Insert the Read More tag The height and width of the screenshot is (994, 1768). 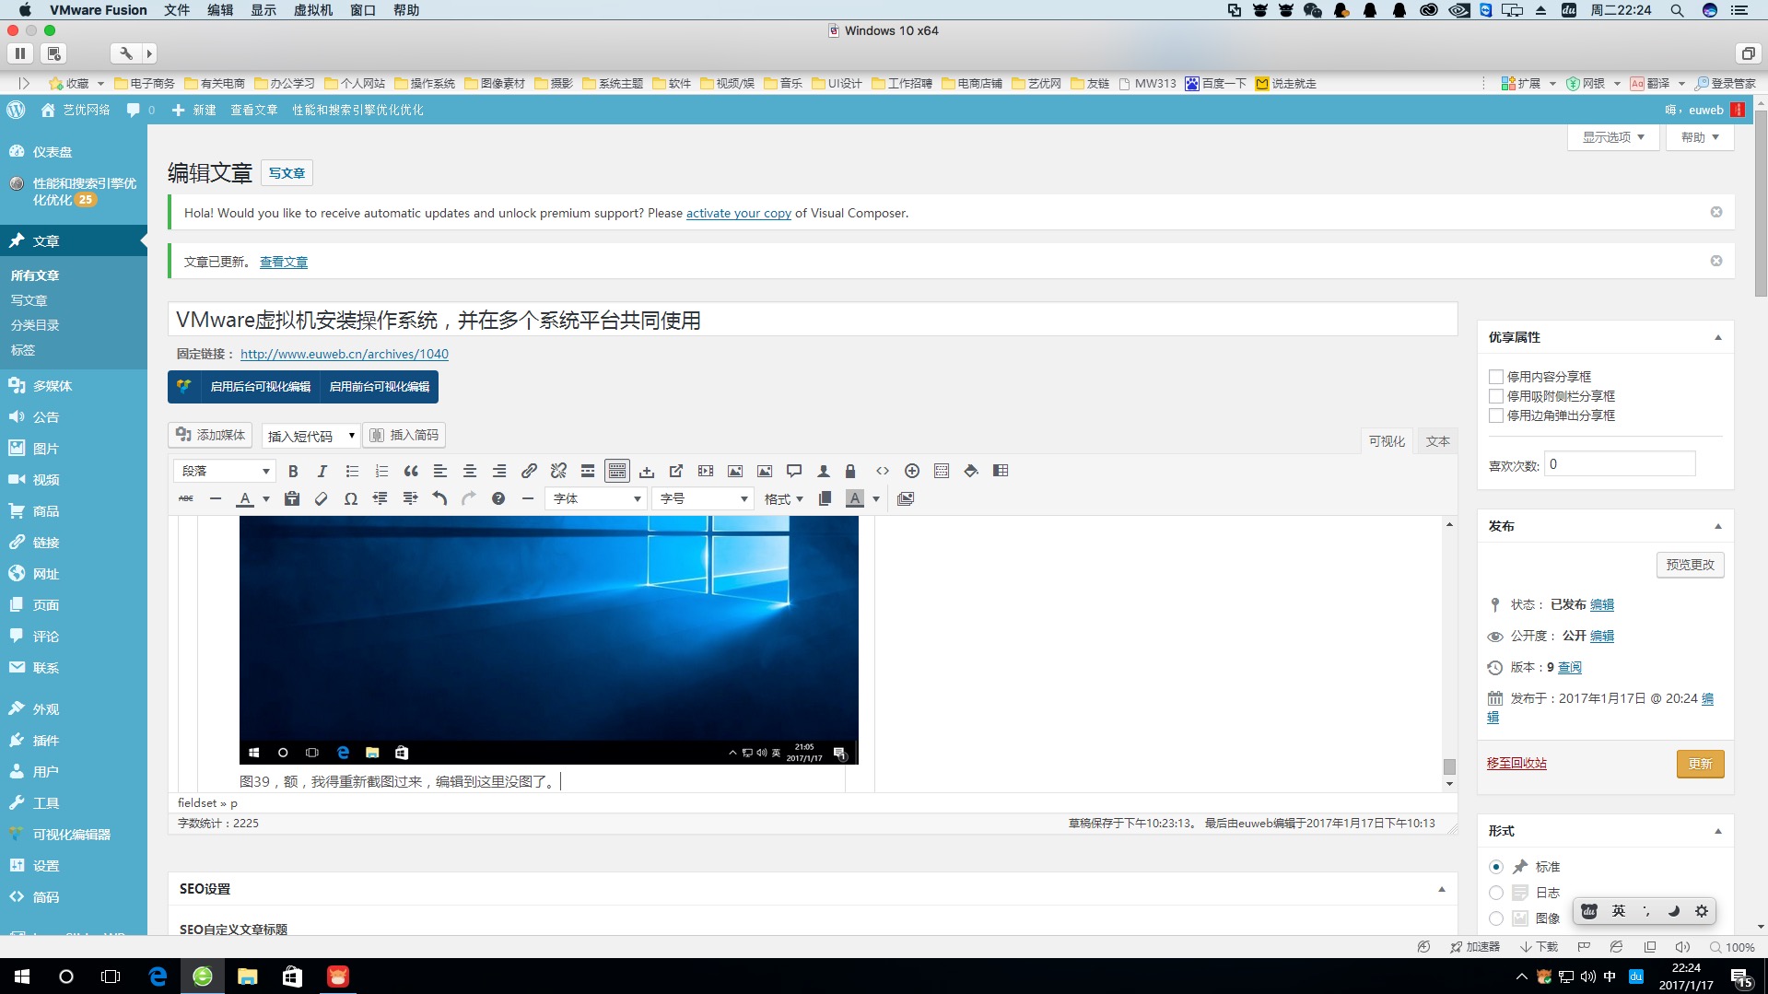588,471
